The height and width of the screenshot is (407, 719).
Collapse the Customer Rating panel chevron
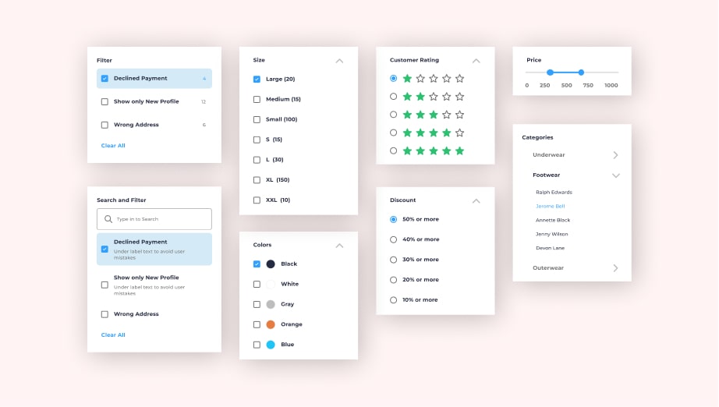[476, 61]
